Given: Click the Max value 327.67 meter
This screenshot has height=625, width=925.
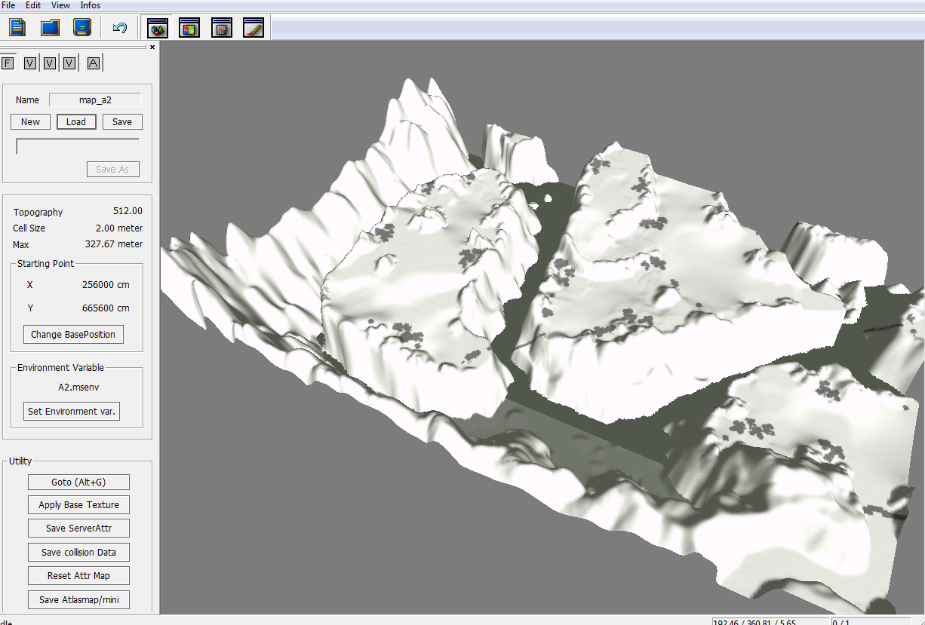Looking at the screenshot, I should point(114,244).
